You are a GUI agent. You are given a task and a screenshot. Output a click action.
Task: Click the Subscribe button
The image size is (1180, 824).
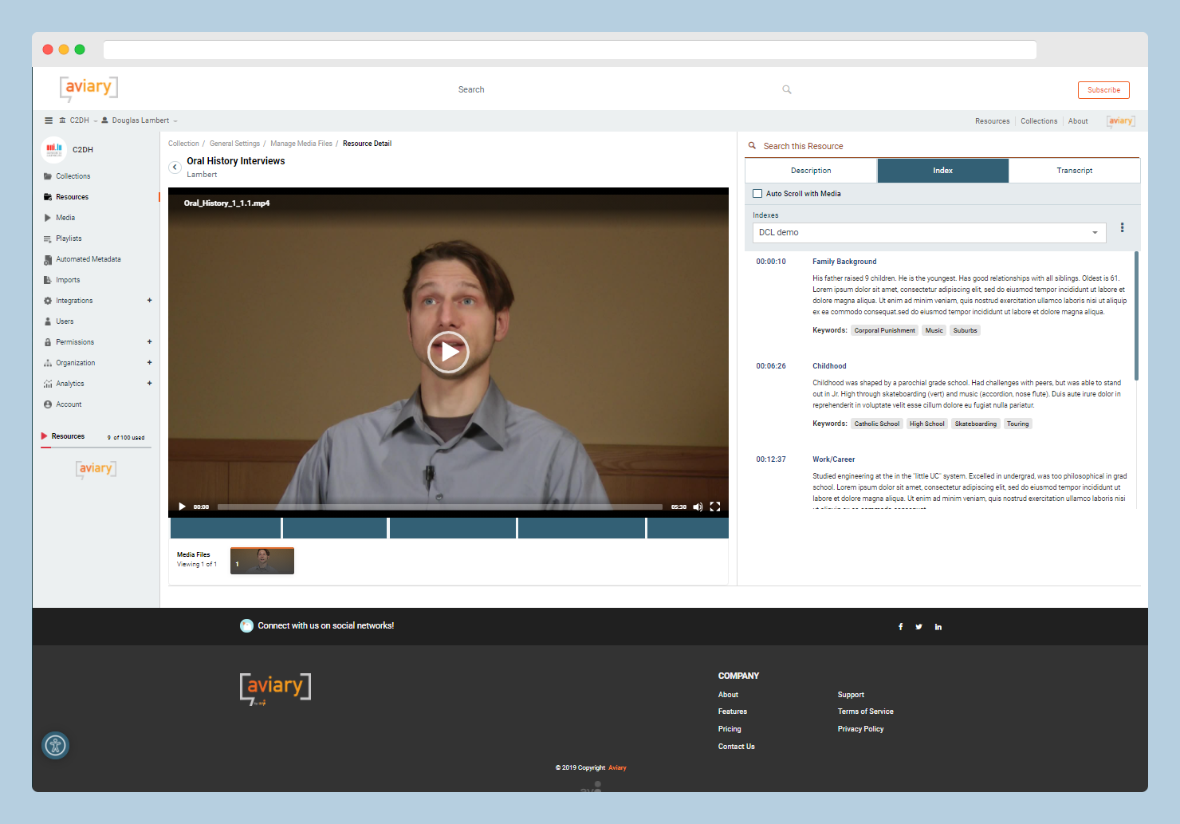[1103, 90]
